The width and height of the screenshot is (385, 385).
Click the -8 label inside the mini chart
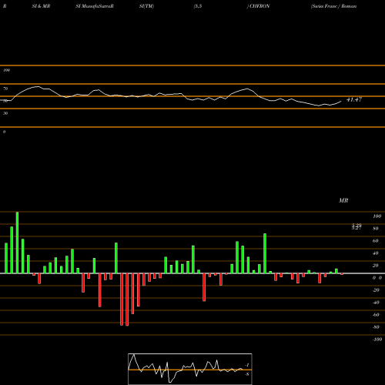(x=247, y=374)
